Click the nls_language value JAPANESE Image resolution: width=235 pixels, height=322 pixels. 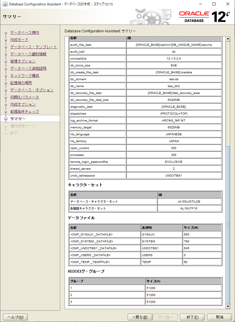pos(174,134)
